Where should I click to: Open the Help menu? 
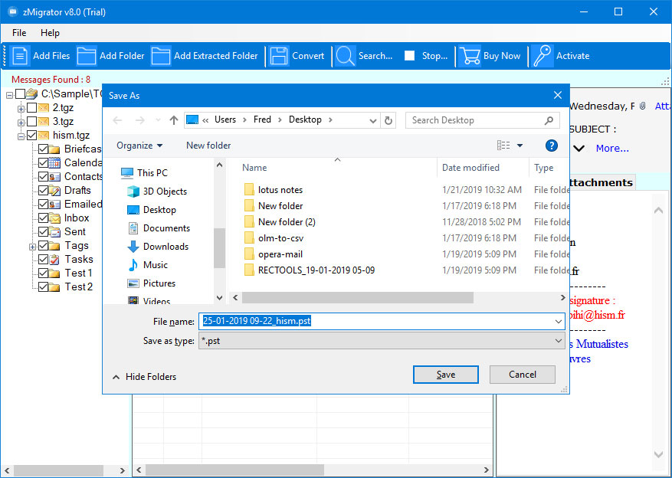[x=50, y=33]
